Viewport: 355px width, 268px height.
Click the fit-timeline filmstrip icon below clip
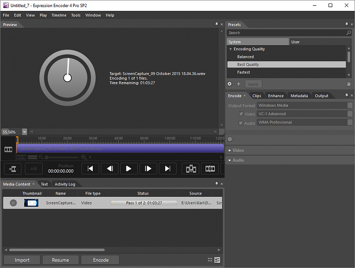(21, 157)
